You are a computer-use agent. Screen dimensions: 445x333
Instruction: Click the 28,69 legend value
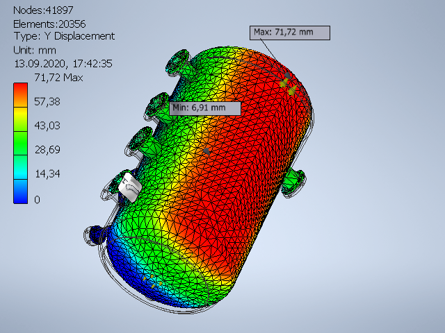click(x=47, y=150)
